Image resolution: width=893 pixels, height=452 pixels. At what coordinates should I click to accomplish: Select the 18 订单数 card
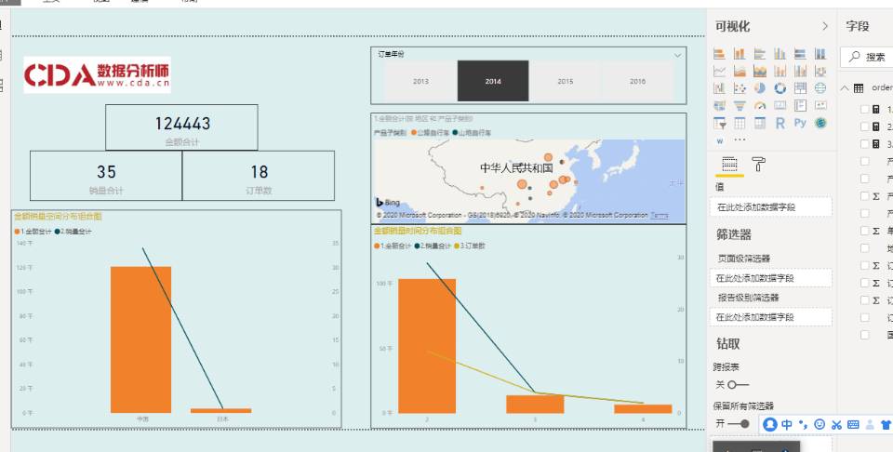pyautogui.click(x=259, y=176)
